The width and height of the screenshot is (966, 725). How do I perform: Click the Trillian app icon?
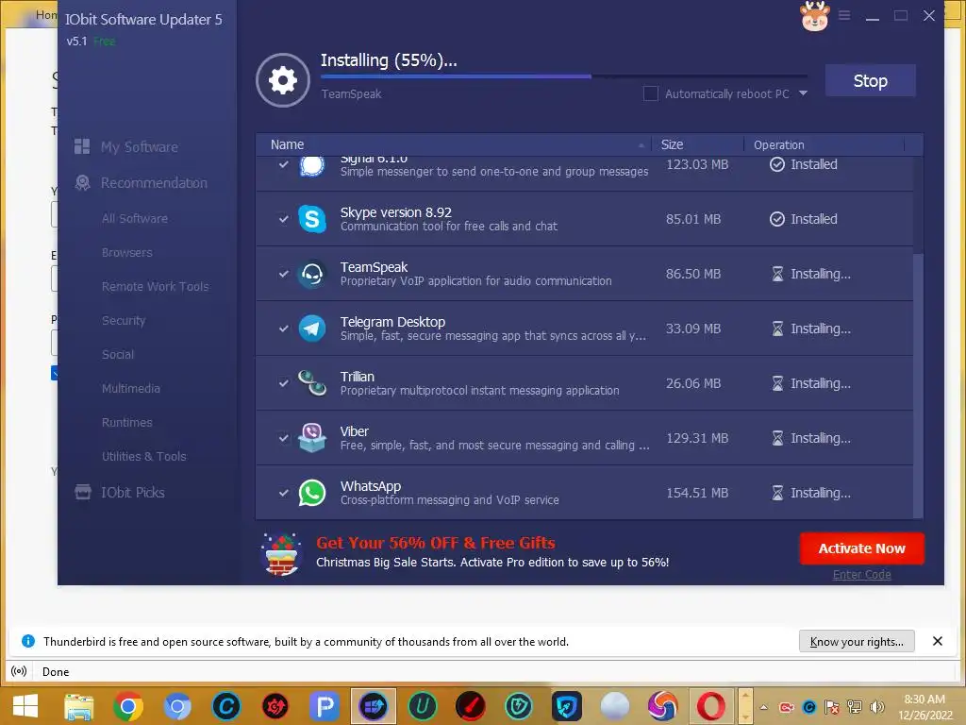click(x=312, y=383)
